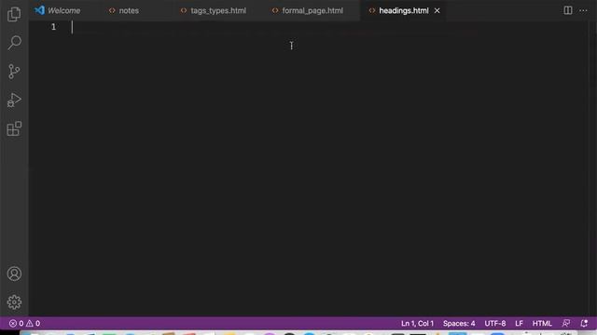Click Ln 1, Col 1 status entry
This screenshot has width=597, height=335.
[417, 323]
